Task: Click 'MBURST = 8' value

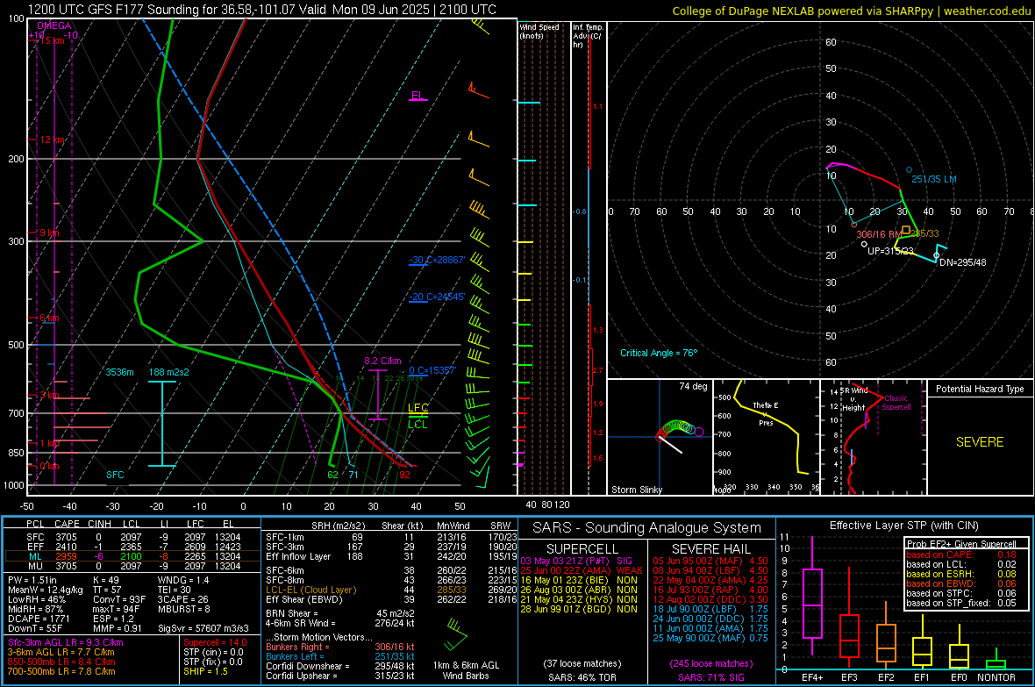Action: tap(183, 609)
